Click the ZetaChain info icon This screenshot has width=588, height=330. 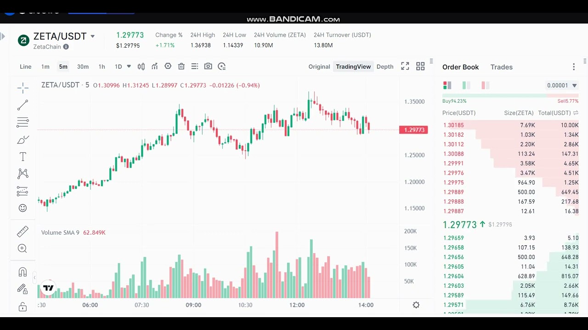click(66, 47)
